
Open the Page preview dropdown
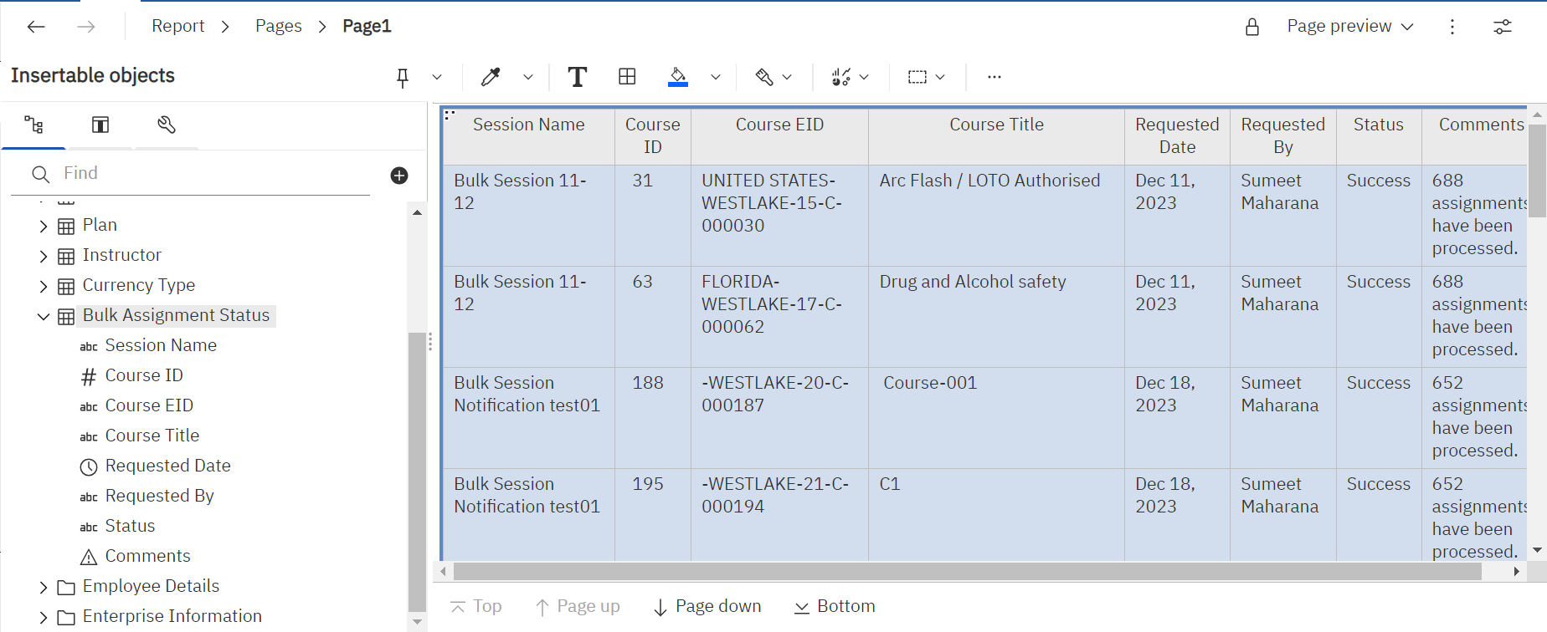coord(1350,27)
